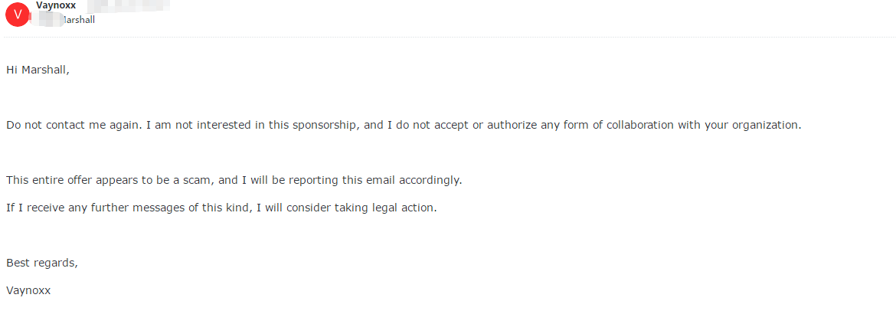
Task: Click the Vaynoxx signature at the bottom
Action: click(x=28, y=290)
